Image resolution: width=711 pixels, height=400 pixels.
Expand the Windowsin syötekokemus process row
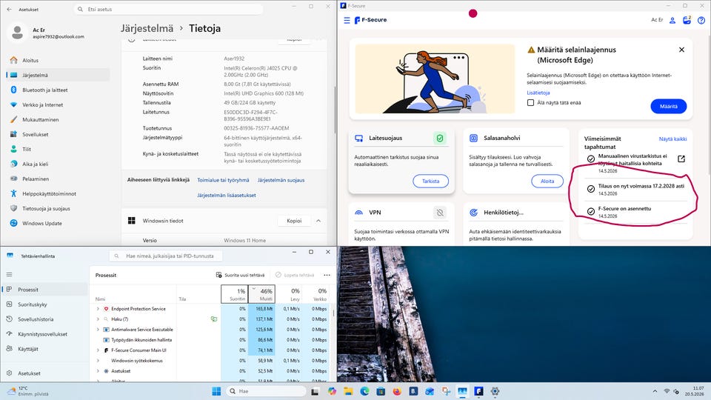click(98, 361)
